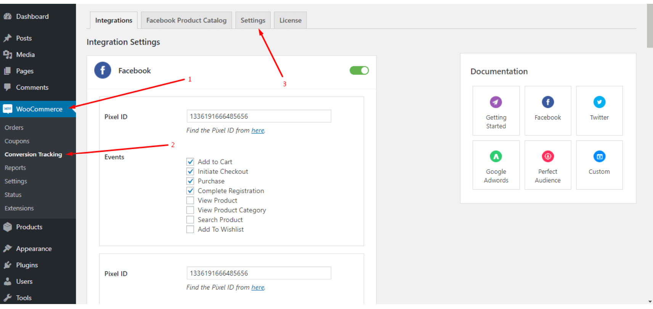Screen dimensions: 653x309
Task: Open the Google Adwords documentation label
Action: (x=496, y=176)
